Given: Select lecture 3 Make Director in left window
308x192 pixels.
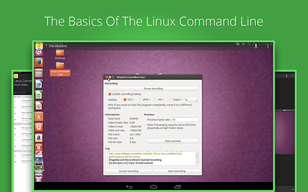Looking at the screenshot, I should pos(23,113).
